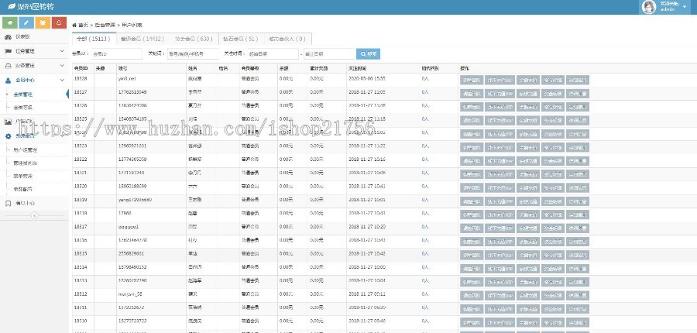Open the last system settings submenu item
The image size is (697, 333).
click(x=22, y=189)
